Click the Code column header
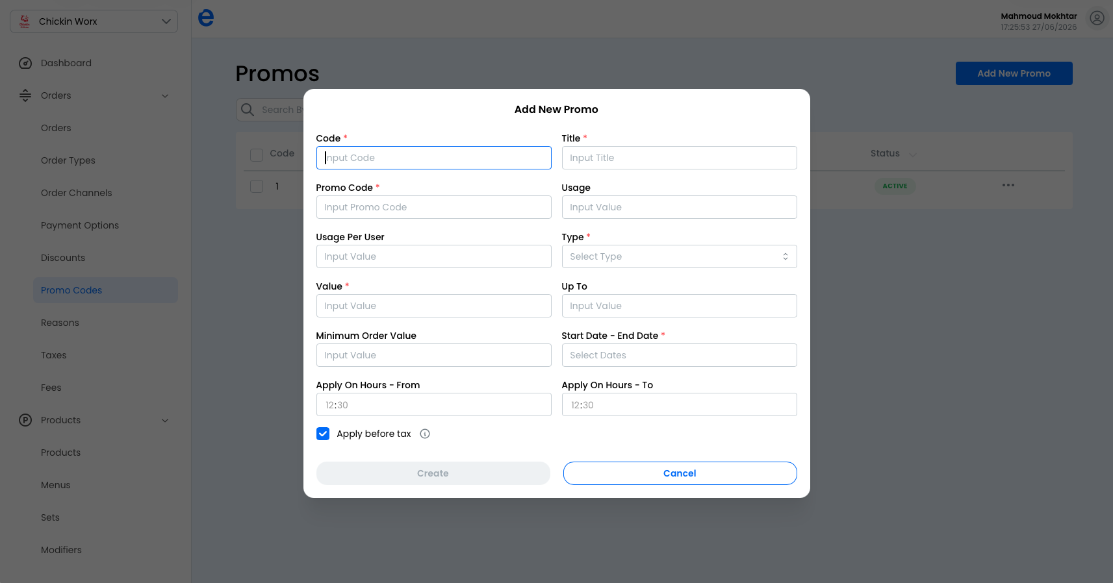The height and width of the screenshot is (583, 1113). pyautogui.click(x=282, y=154)
